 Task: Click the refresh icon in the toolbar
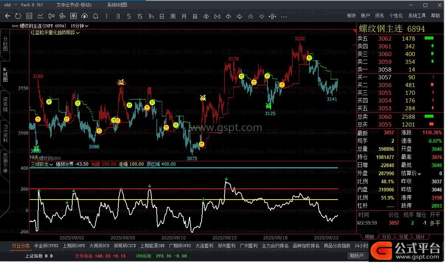18,16
